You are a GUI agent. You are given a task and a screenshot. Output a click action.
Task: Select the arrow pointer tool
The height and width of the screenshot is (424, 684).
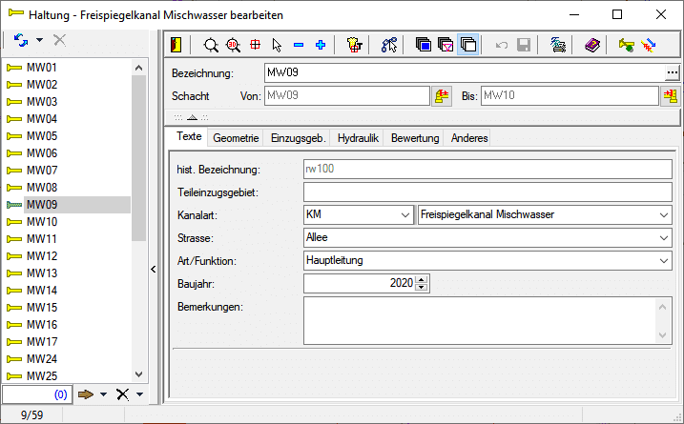pyautogui.click(x=277, y=45)
